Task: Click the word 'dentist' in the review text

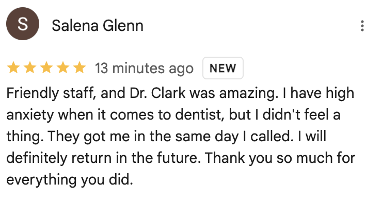Action: point(200,115)
